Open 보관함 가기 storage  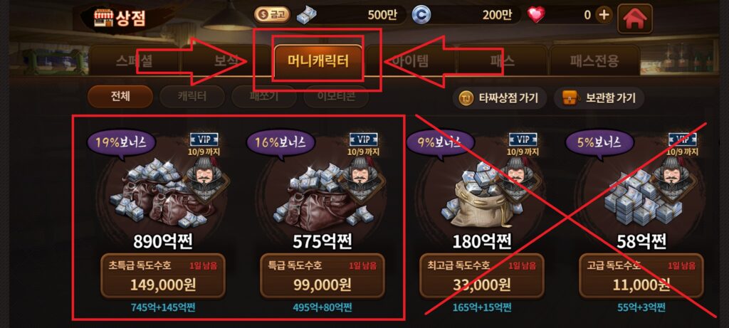coord(599,98)
